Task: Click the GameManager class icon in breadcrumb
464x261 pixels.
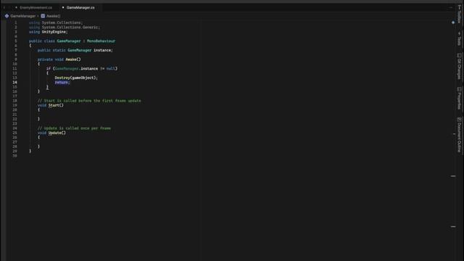Action: [x=7, y=16]
